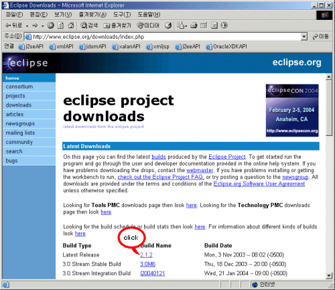Open the xalanAPI links bar shortcut
335x290 pixels.
tap(126, 46)
